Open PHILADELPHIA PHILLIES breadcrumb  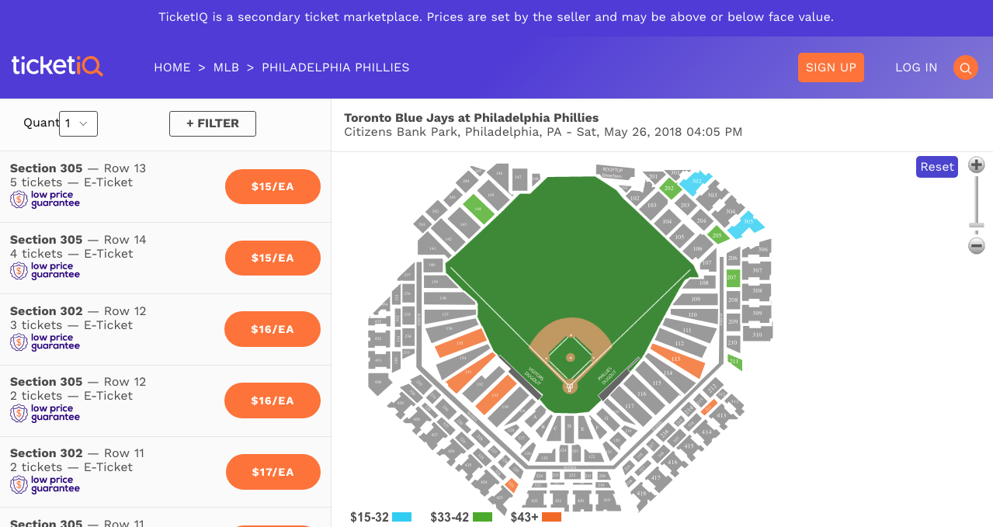tap(335, 68)
